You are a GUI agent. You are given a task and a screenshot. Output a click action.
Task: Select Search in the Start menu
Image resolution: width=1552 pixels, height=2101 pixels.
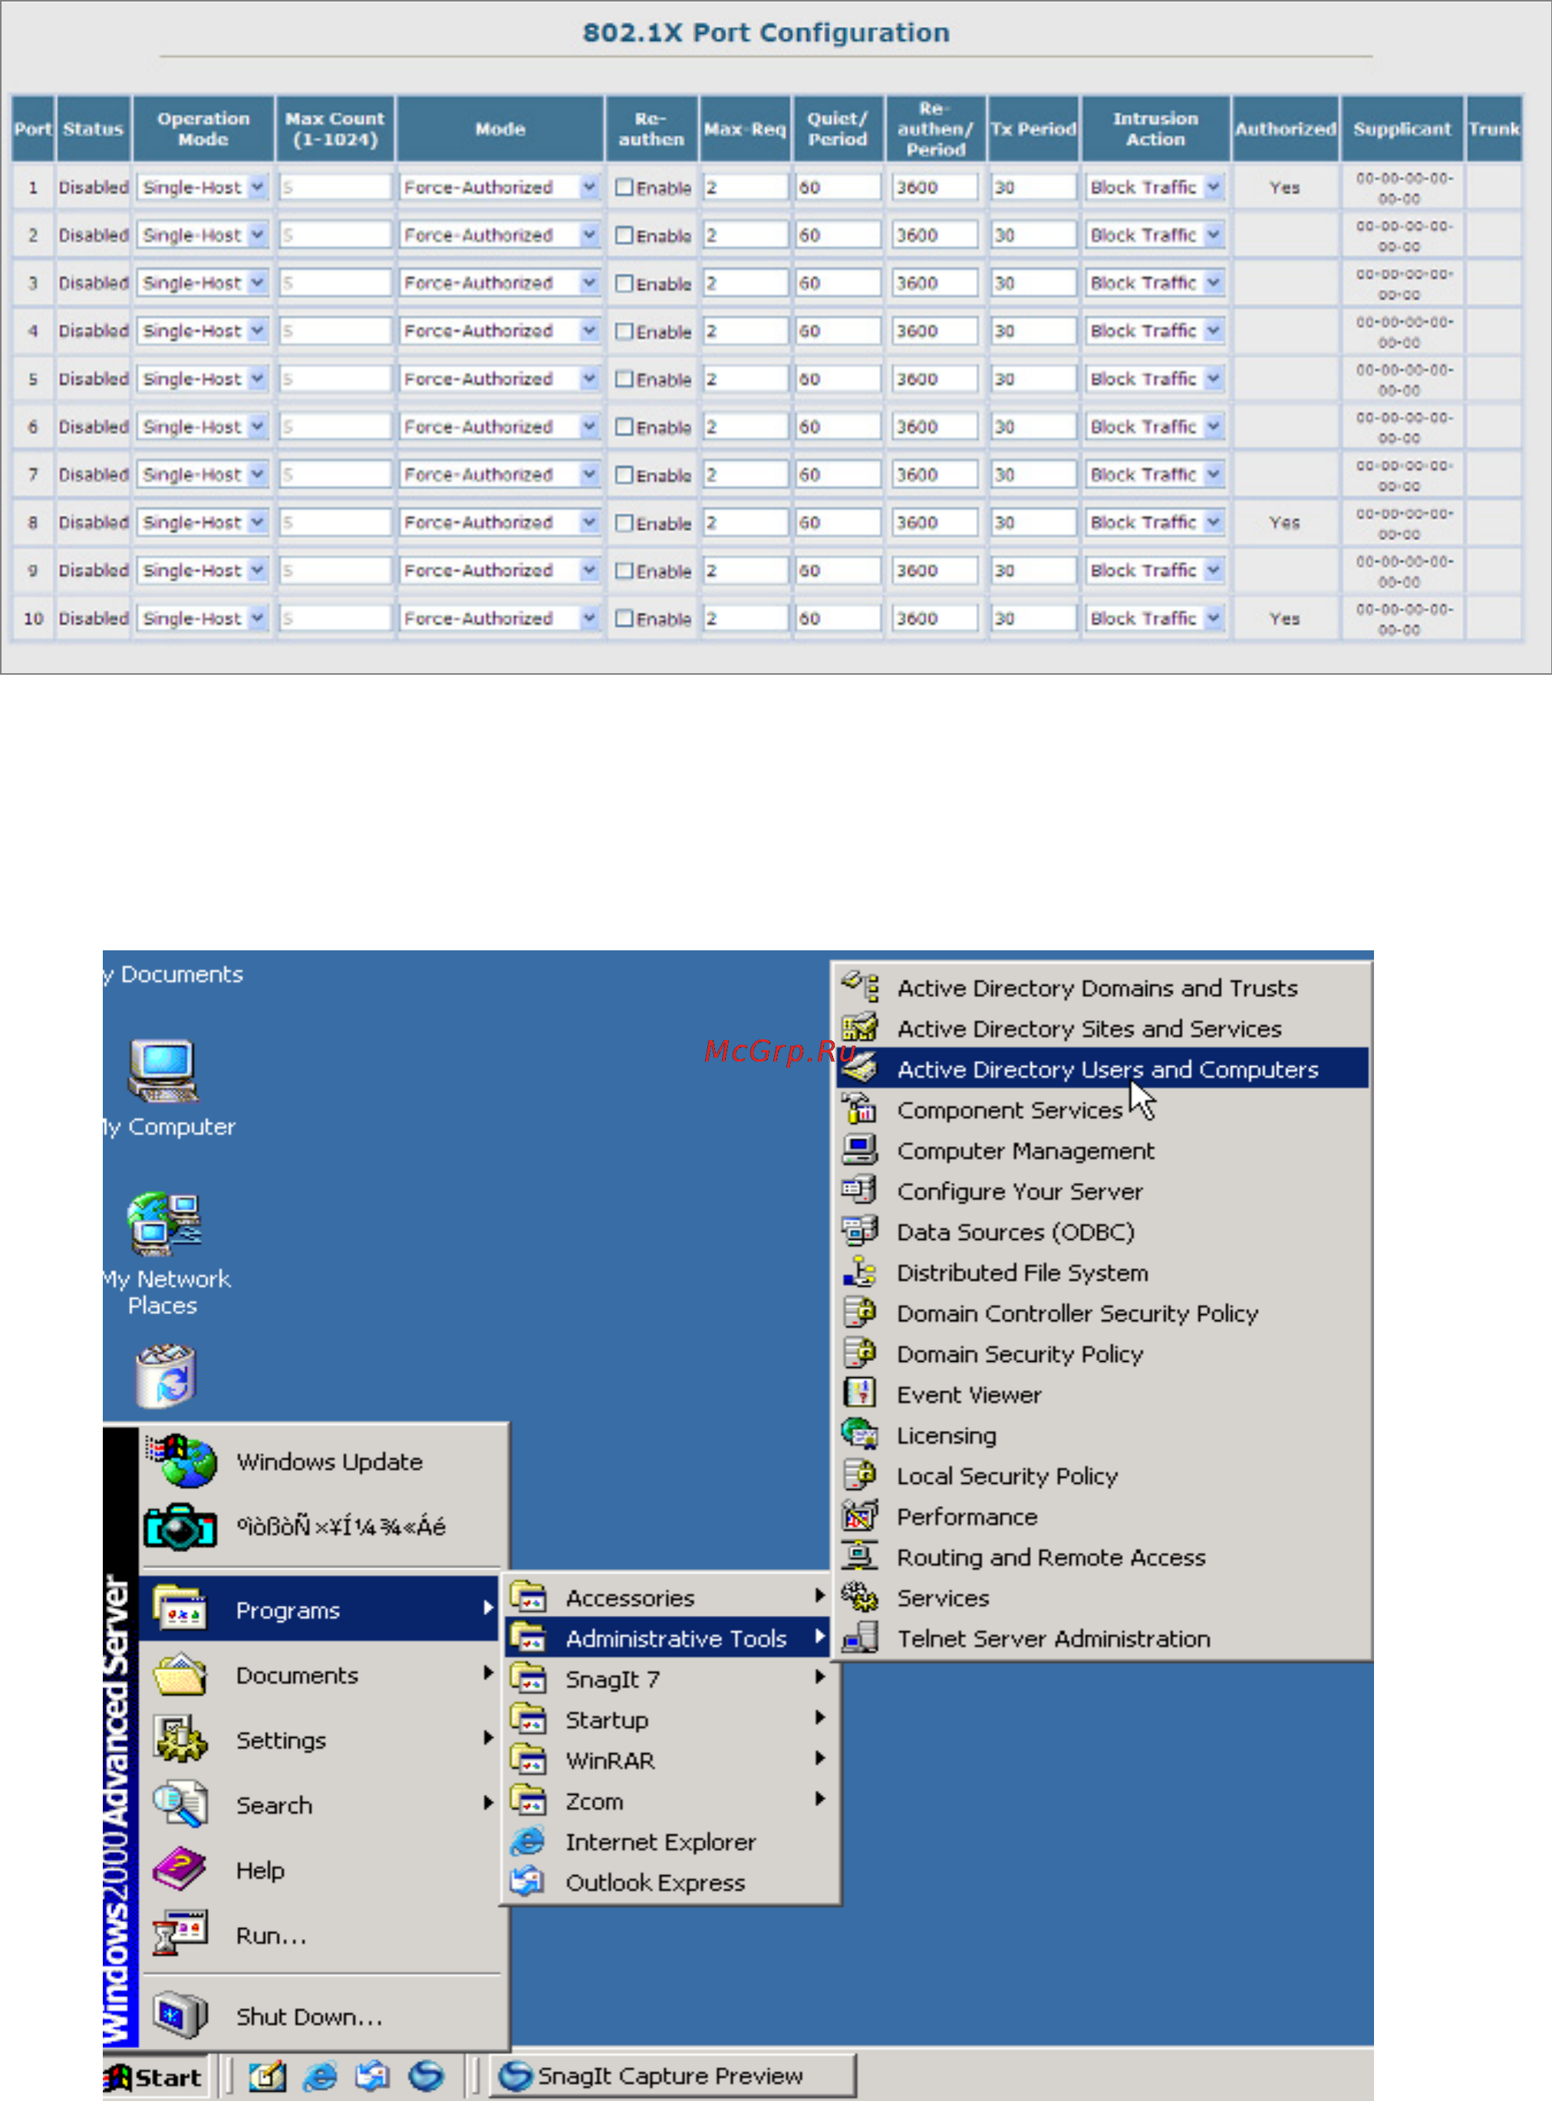(318, 1804)
